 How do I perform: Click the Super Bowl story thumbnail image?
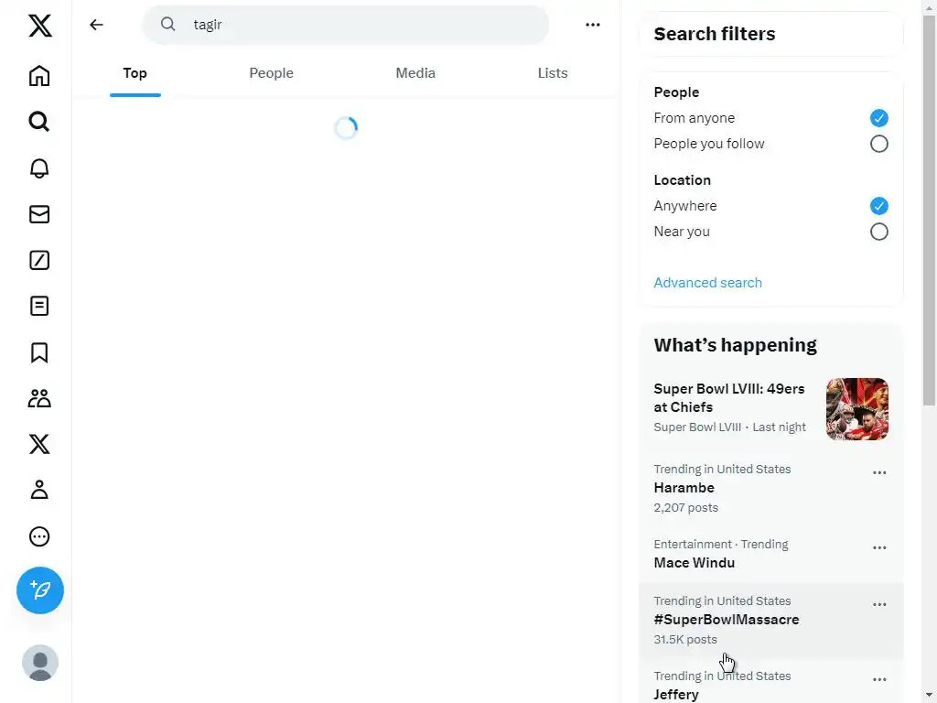pos(856,409)
